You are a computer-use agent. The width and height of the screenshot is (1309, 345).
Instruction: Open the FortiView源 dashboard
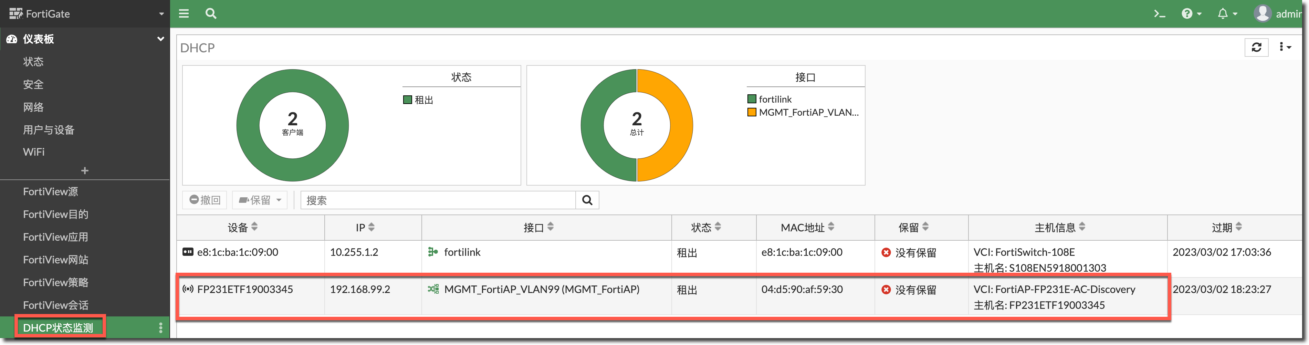point(50,191)
